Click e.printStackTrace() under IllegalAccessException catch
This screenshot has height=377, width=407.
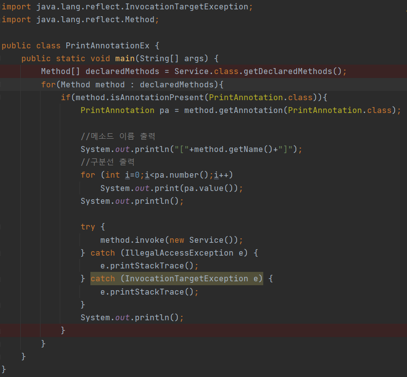point(149,266)
